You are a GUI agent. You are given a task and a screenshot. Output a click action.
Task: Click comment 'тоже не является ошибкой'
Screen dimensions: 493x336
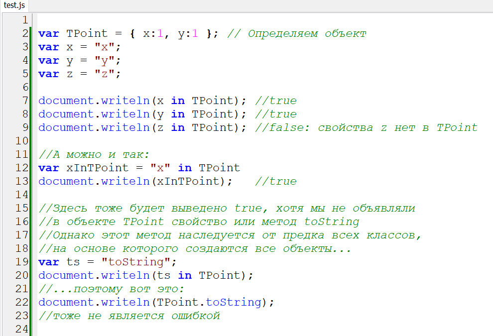click(136, 316)
